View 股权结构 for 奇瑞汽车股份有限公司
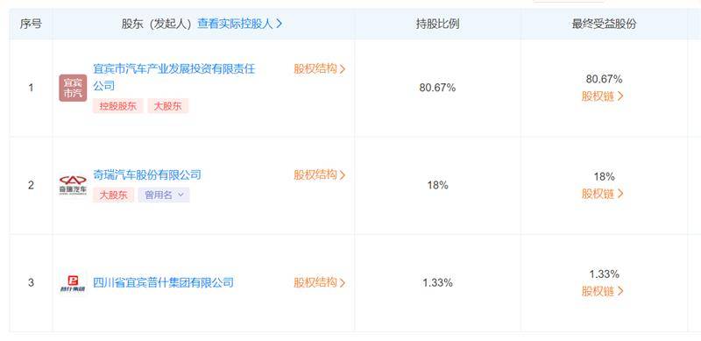This screenshot has height=341, width=701. pos(320,175)
